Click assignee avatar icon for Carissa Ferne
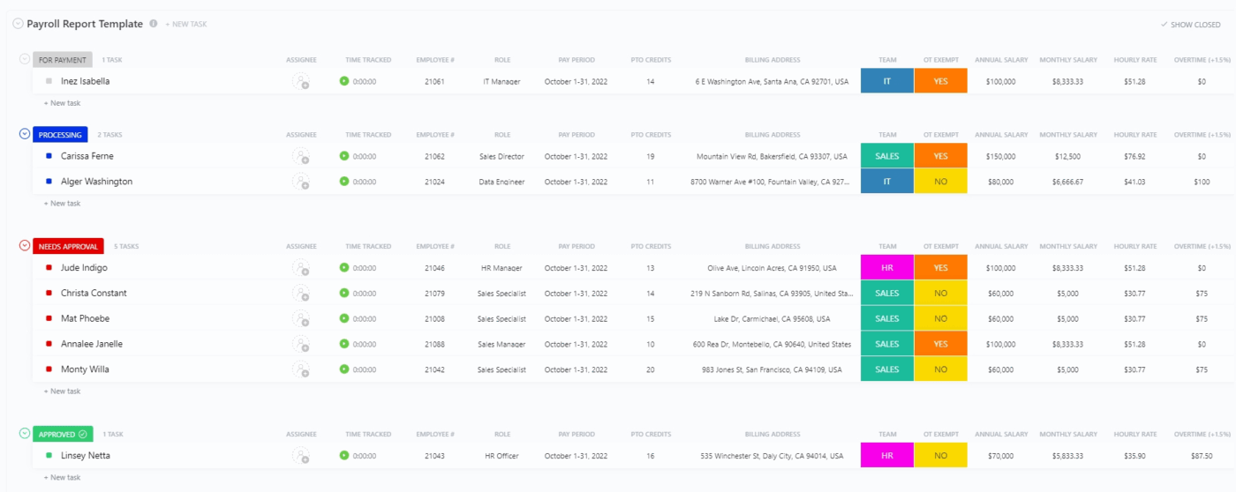This screenshot has width=1236, height=492. (x=301, y=157)
